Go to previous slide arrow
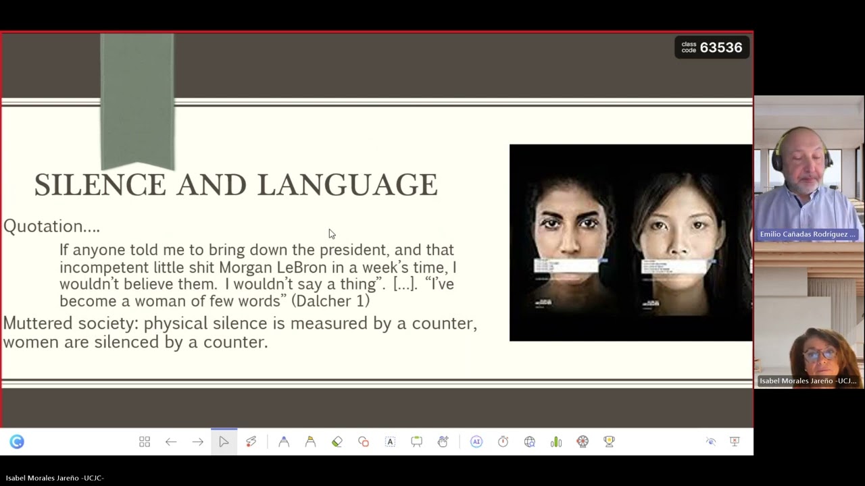The image size is (865, 486). coord(171,441)
